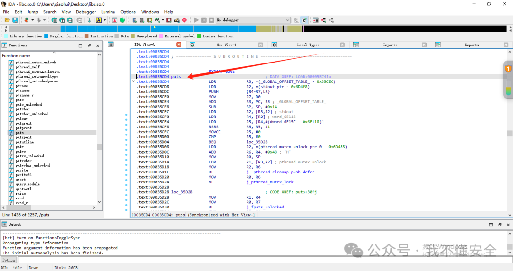Image resolution: width=513 pixels, height=271 pixels.
Task: Click the red square breakpoint-list icon
Action: pos(169,20)
